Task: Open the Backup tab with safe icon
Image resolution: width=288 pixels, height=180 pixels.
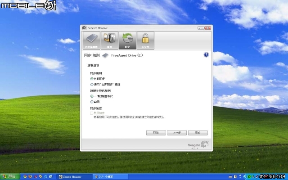Action: 109,40
